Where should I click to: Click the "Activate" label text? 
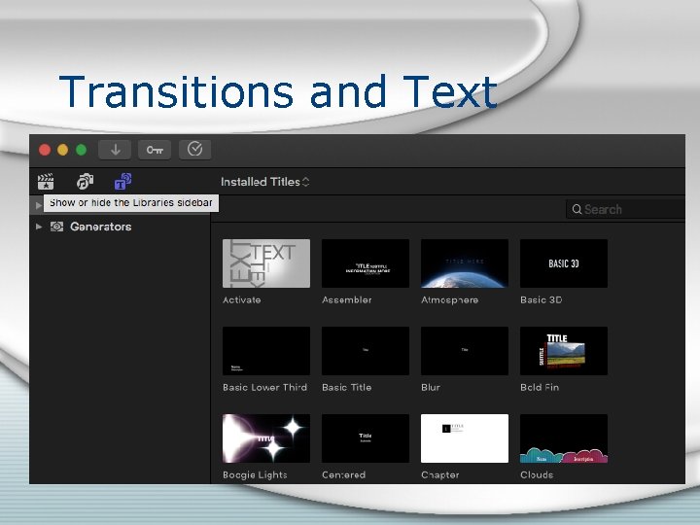pos(241,300)
